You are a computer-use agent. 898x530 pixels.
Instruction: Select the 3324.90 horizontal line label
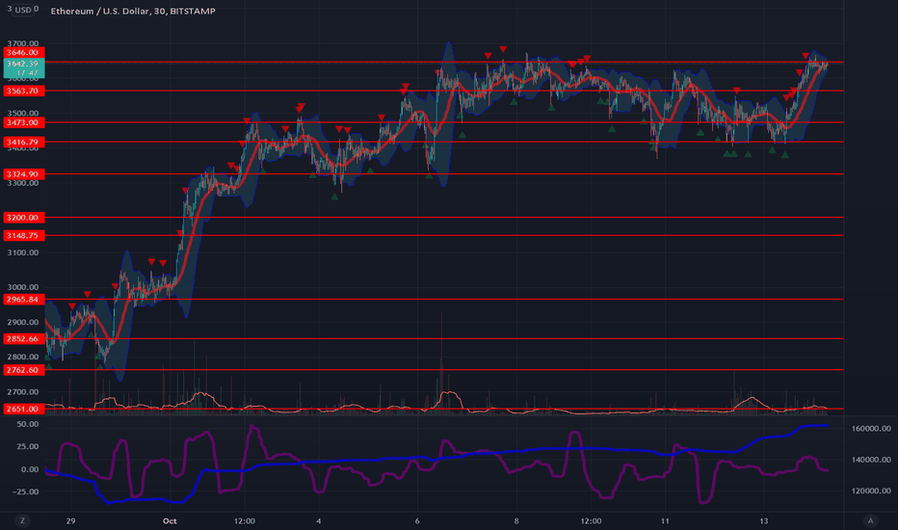pyautogui.click(x=23, y=173)
